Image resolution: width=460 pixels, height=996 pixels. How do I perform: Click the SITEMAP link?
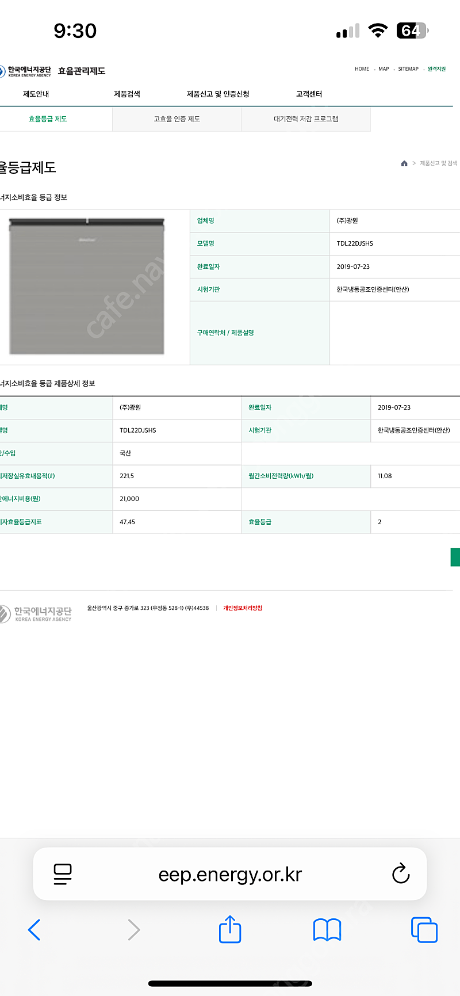(408, 69)
